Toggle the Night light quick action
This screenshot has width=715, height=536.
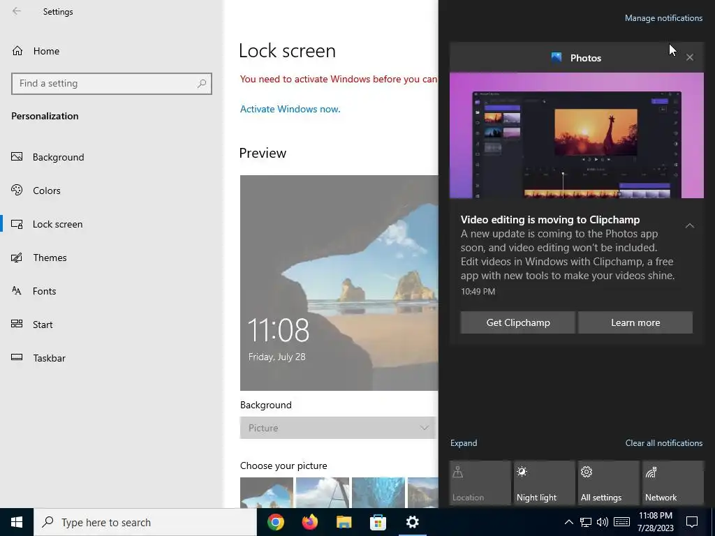click(x=545, y=483)
